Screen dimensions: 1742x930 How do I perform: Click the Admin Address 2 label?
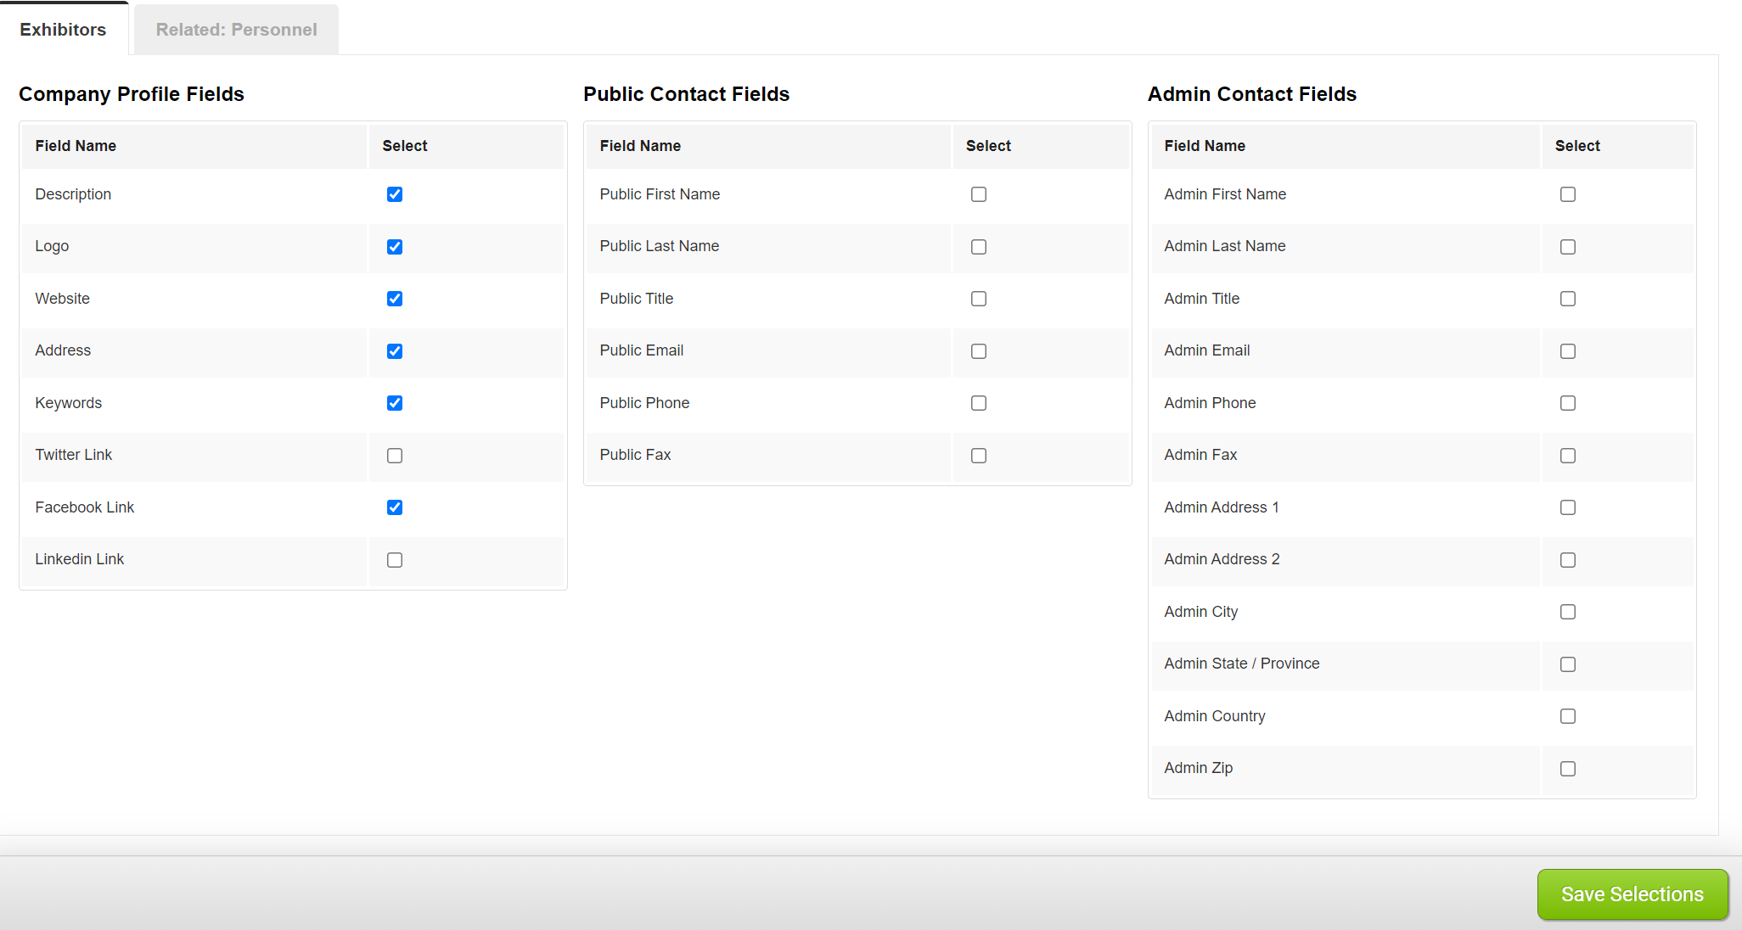click(1222, 559)
